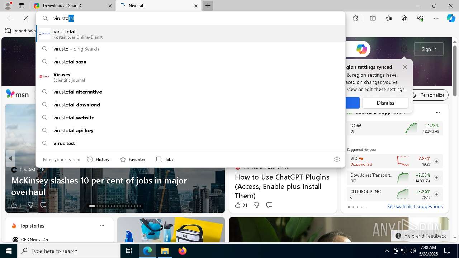Add Dow Jones Transport to watchlist
Viewport: 459px width, 258px height.
tap(436, 178)
